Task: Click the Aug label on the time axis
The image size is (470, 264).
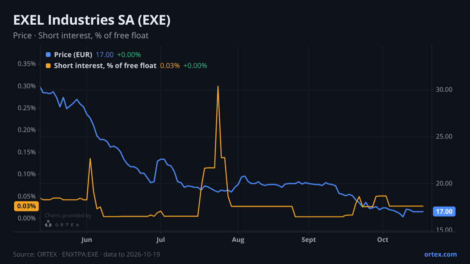Action: click(238, 240)
